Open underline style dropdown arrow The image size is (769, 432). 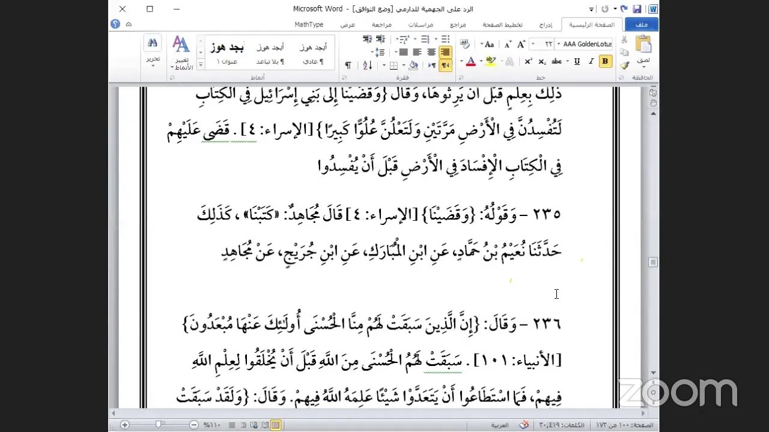coord(568,61)
